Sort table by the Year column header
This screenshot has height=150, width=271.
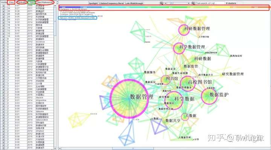click(x=32, y=2)
